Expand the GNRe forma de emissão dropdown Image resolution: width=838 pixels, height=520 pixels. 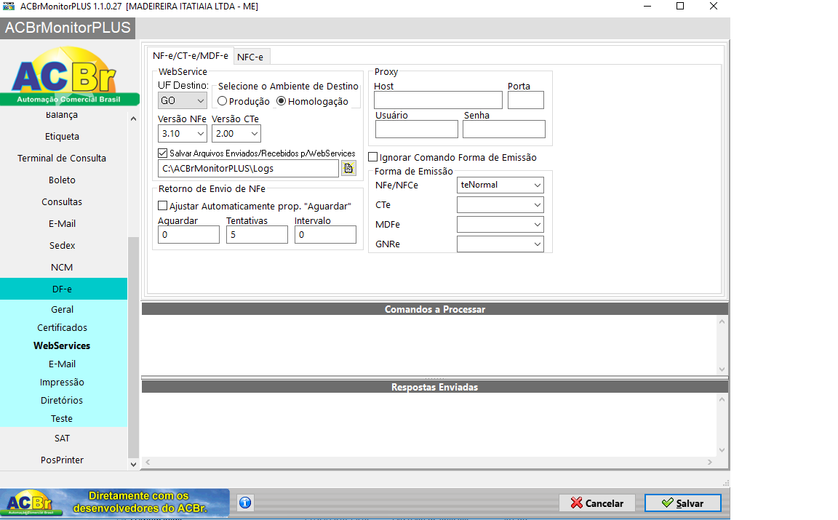click(x=500, y=244)
